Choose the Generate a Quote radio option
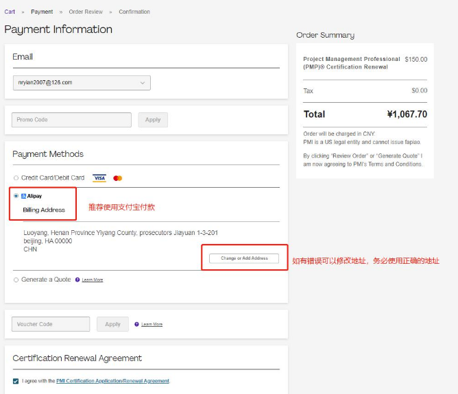Image resolution: width=458 pixels, height=394 pixels. click(16, 280)
